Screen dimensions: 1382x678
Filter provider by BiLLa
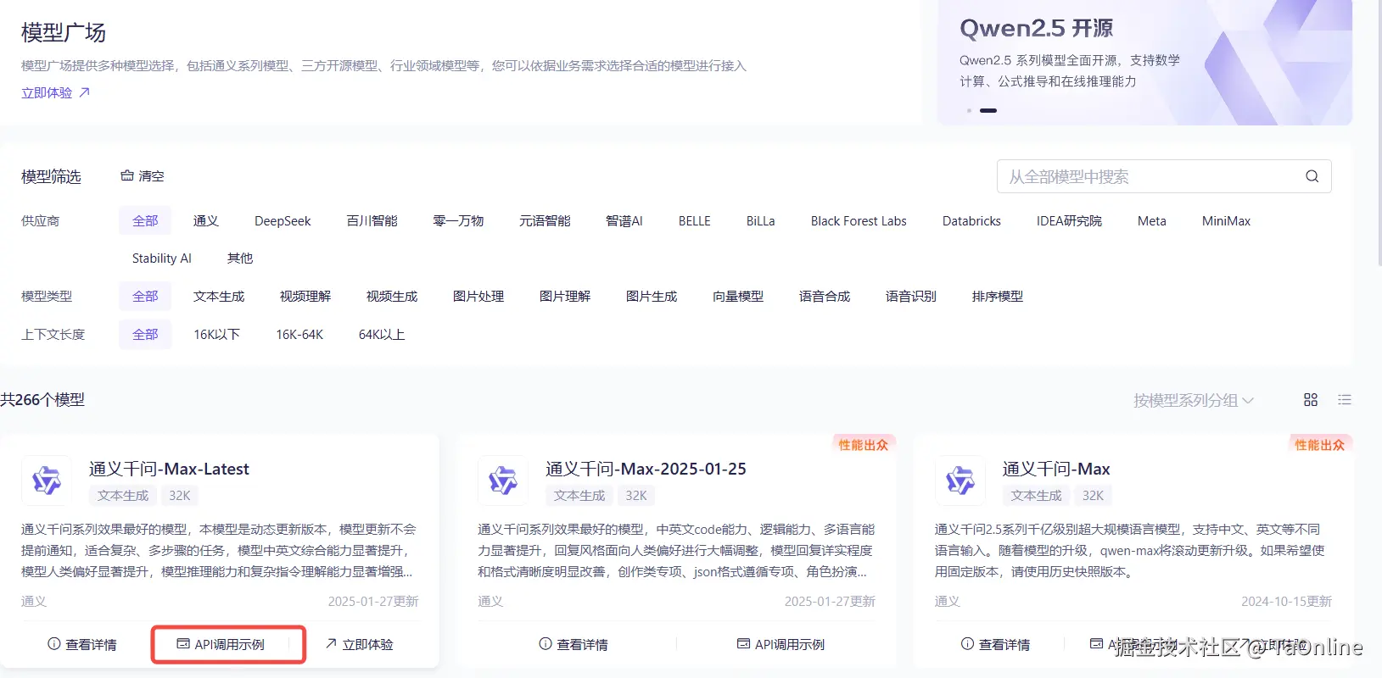[761, 220]
